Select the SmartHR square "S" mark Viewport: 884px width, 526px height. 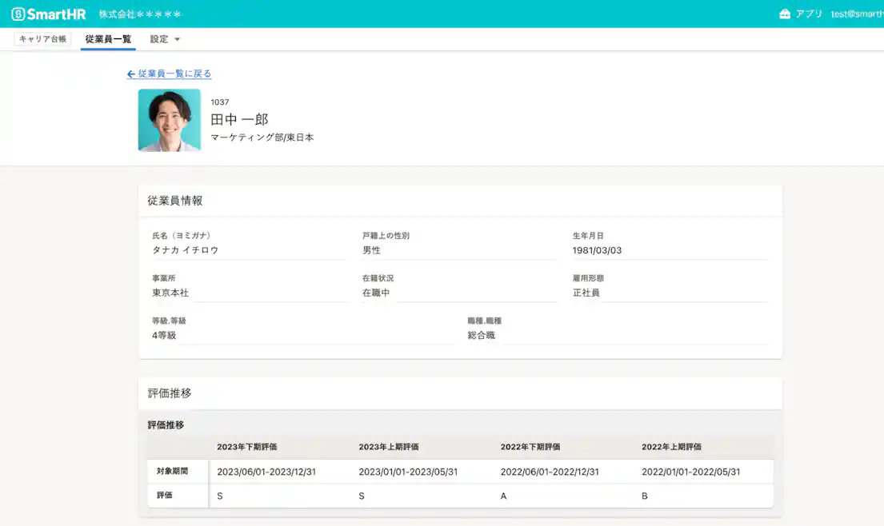(x=18, y=14)
